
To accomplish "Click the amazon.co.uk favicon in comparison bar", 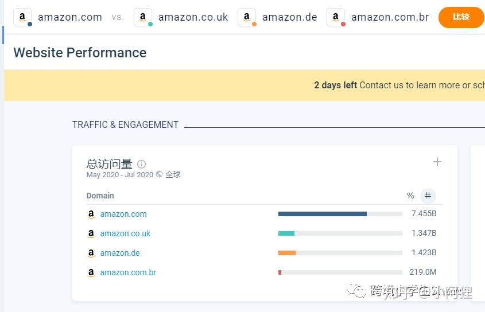I will [x=142, y=17].
